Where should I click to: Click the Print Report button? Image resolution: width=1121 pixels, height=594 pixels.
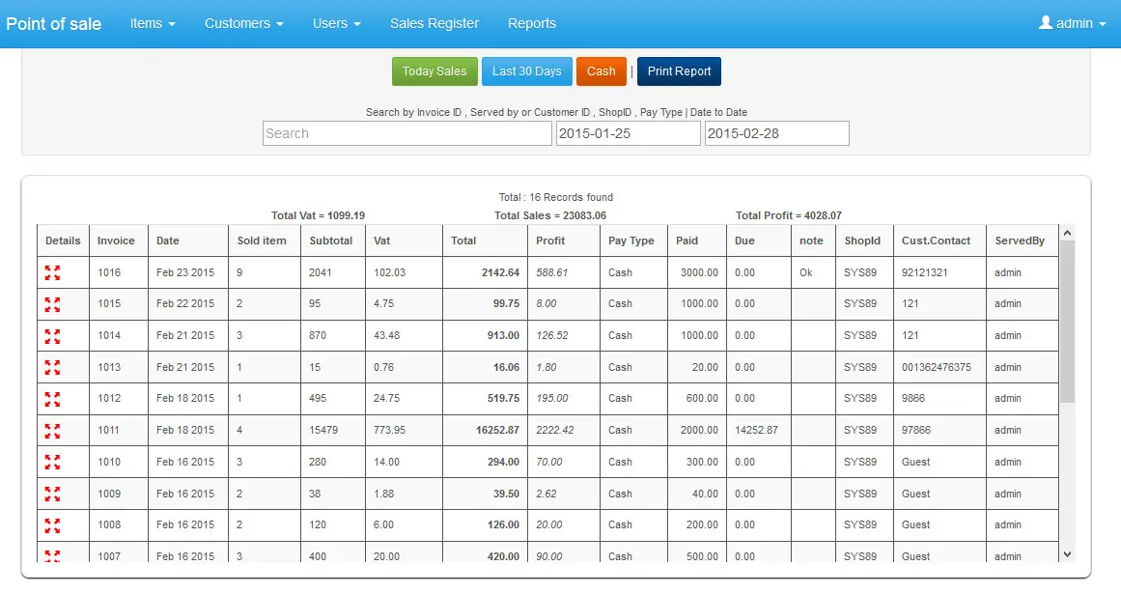tap(679, 71)
